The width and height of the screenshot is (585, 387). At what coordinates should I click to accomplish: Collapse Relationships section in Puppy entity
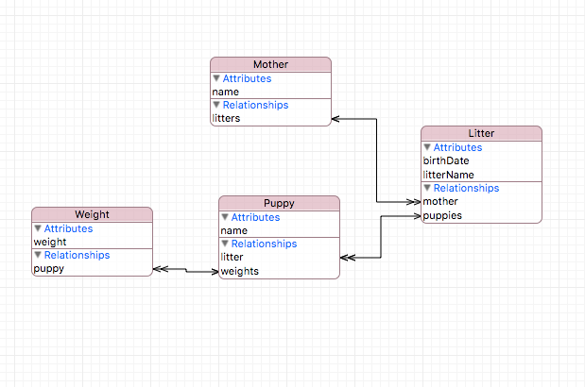point(225,244)
